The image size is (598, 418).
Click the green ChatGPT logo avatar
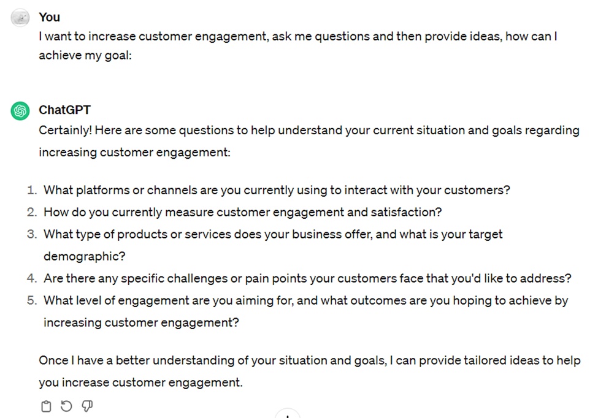coord(20,111)
